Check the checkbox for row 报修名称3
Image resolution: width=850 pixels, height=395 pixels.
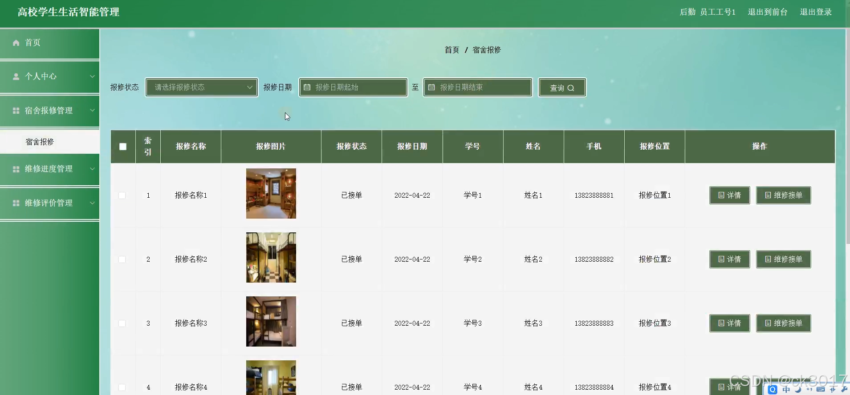[x=122, y=323]
